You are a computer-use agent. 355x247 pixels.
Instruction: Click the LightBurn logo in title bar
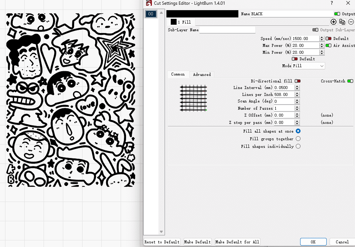point(149,3)
